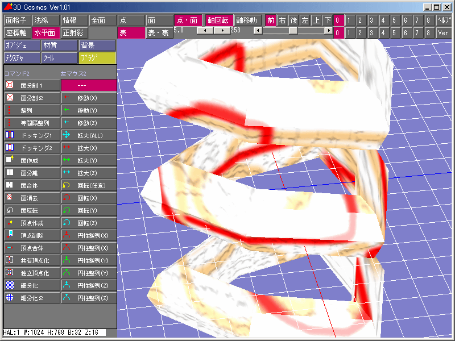This screenshot has width=455, height=341.
Task: Select the 点・面 selection mode
Action: (188, 20)
